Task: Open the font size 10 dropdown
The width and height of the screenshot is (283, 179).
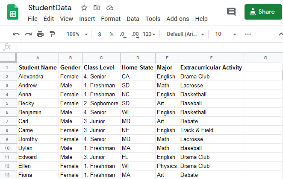Action: (226, 34)
